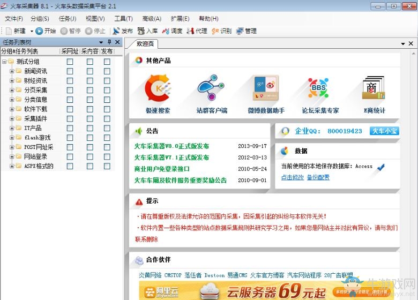This screenshot has height=300, width=418.
Task: Open the 分组(S) menu
Action: pyautogui.click(x=40, y=19)
